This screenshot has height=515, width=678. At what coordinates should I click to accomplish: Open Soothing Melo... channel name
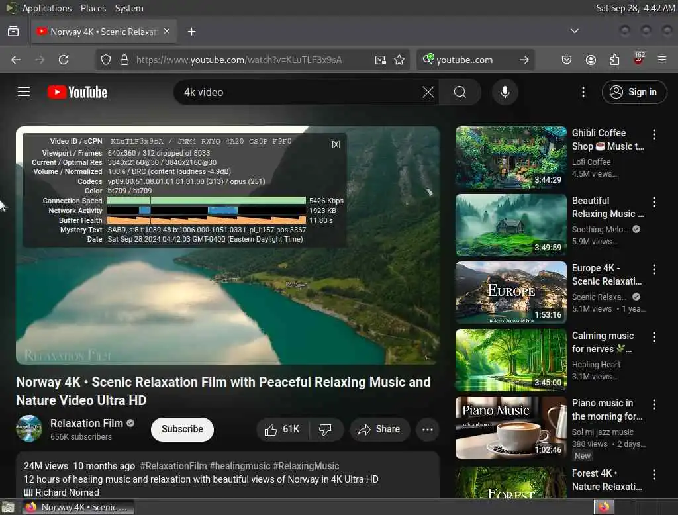(600, 230)
